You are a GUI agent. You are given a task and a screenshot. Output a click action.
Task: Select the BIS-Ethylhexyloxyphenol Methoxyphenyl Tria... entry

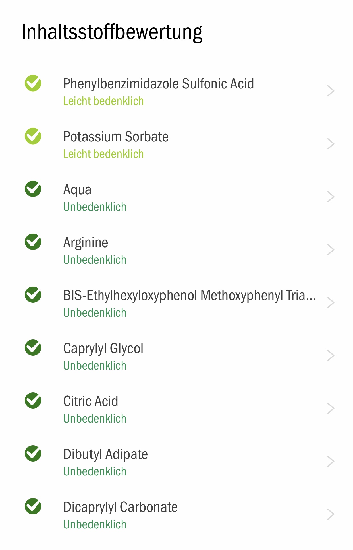tap(176, 303)
